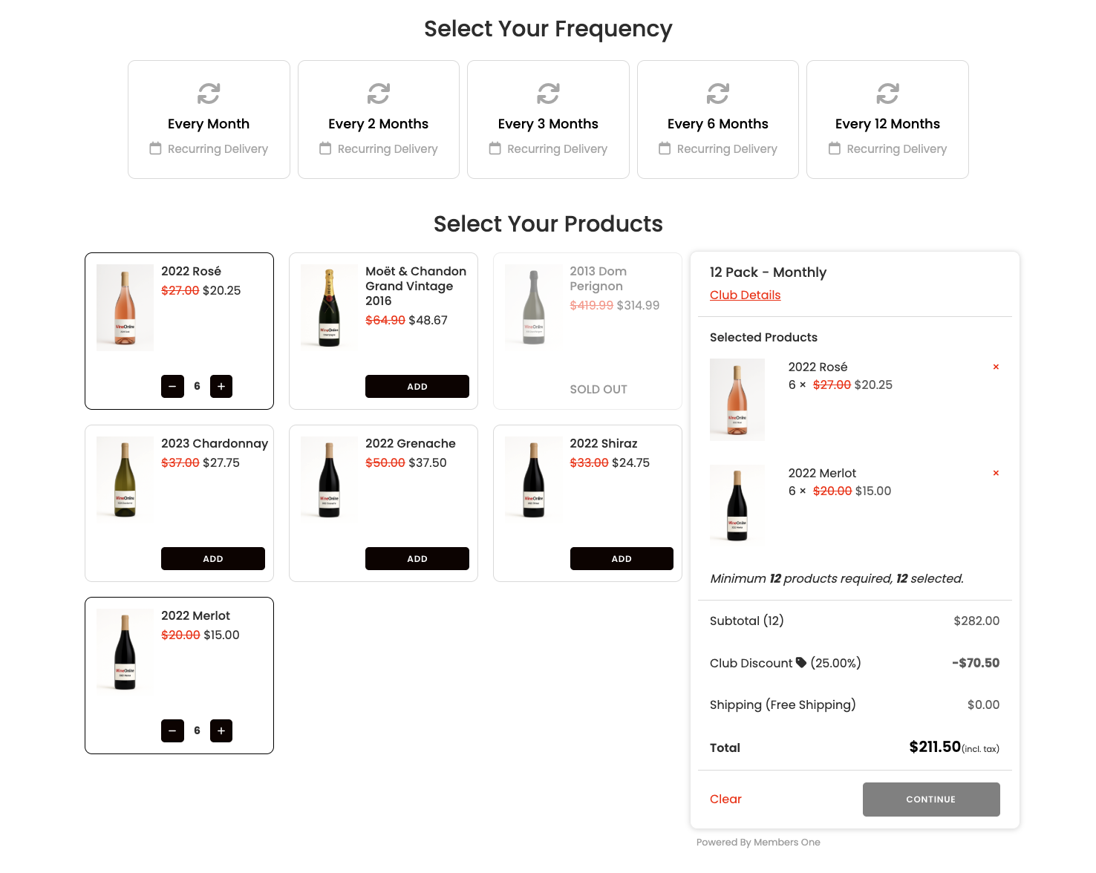Add 2023 Chardonnay to the pack
Screen dimensions: 1096x873
(213, 559)
